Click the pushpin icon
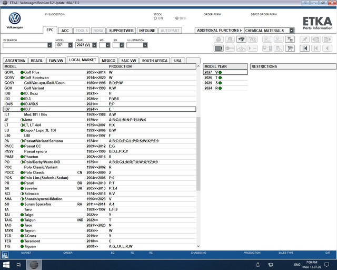Viewport: 337px width, 270px height. 305,39
